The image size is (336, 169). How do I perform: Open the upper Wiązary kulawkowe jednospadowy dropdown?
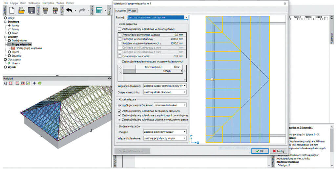165,86
